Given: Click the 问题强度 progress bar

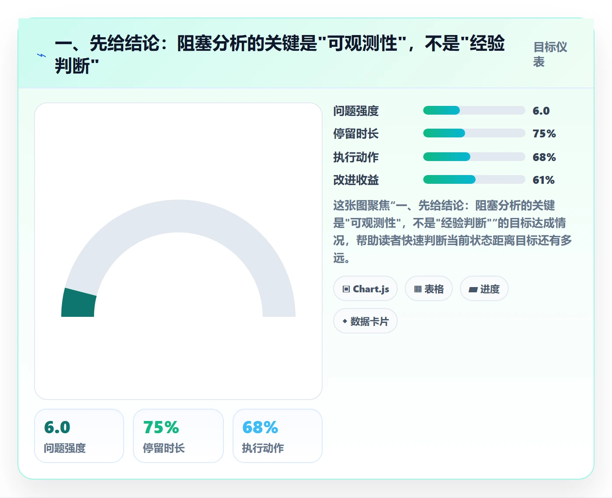Looking at the screenshot, I should [474, 110].
